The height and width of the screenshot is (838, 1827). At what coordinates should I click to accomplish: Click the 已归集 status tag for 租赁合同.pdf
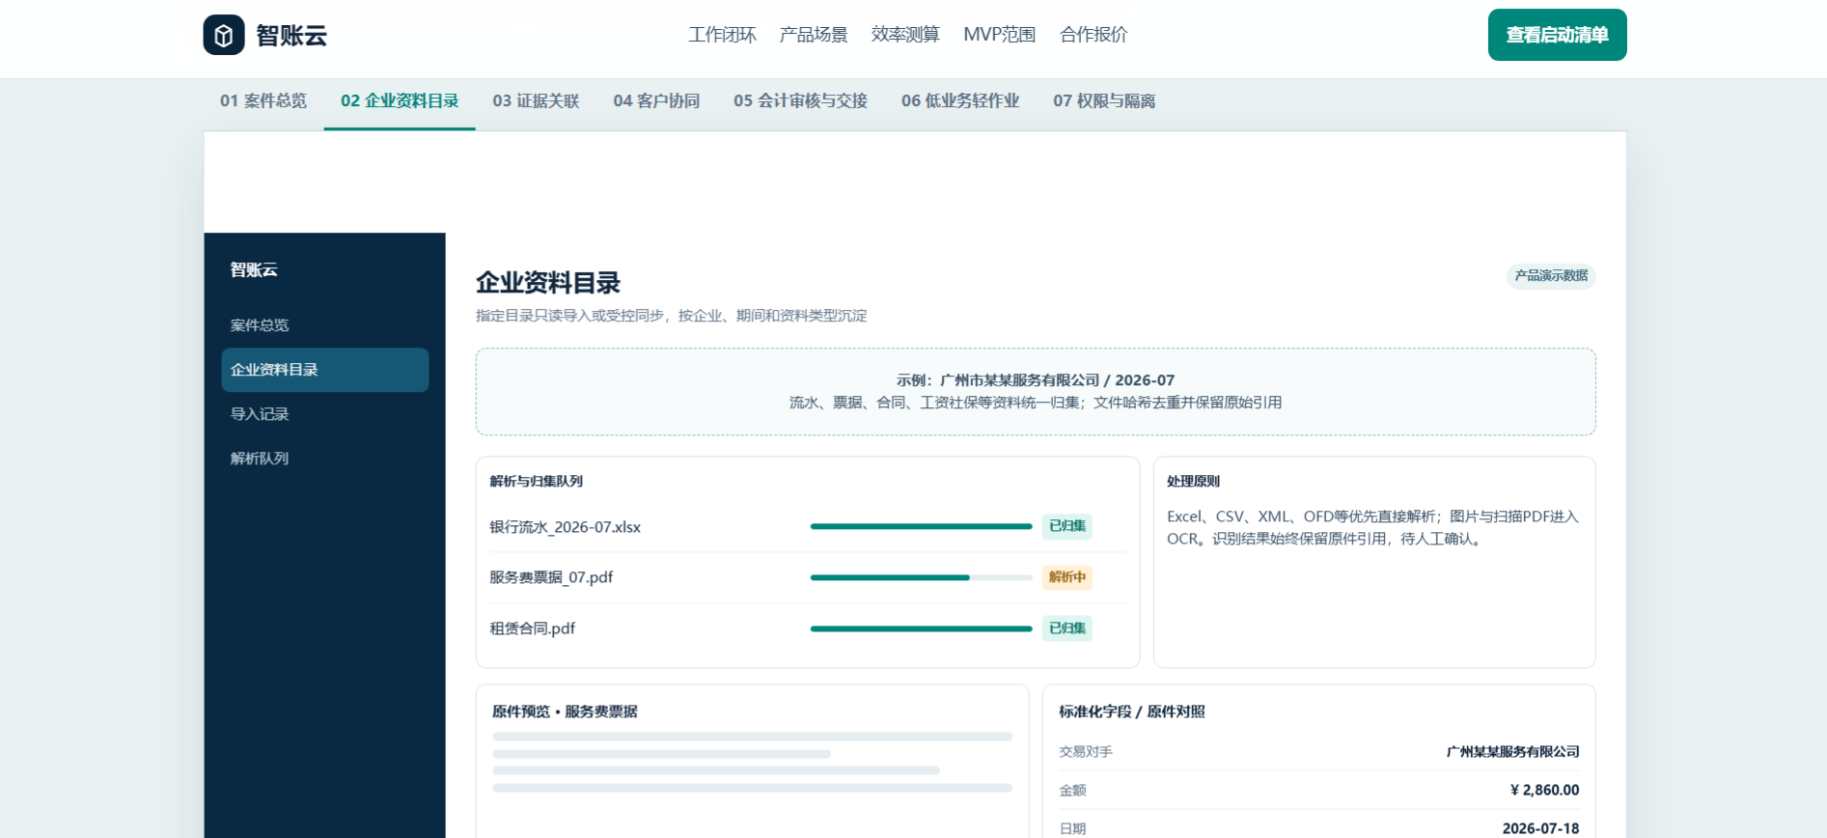pyautogui.click(x=1067, y=628)
